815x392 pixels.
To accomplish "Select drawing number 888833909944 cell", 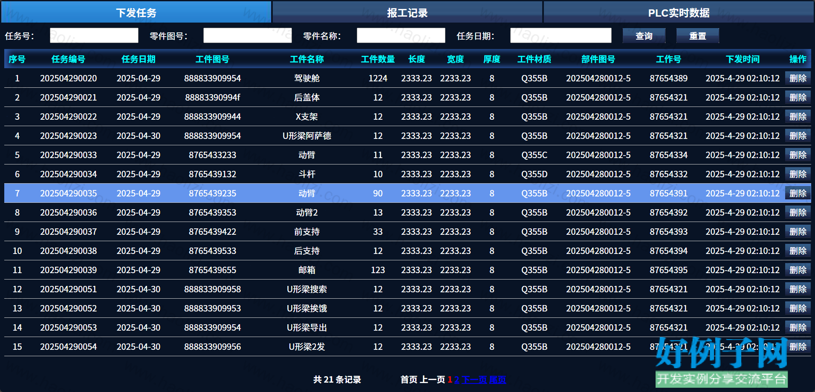I will tap(212, 116).
